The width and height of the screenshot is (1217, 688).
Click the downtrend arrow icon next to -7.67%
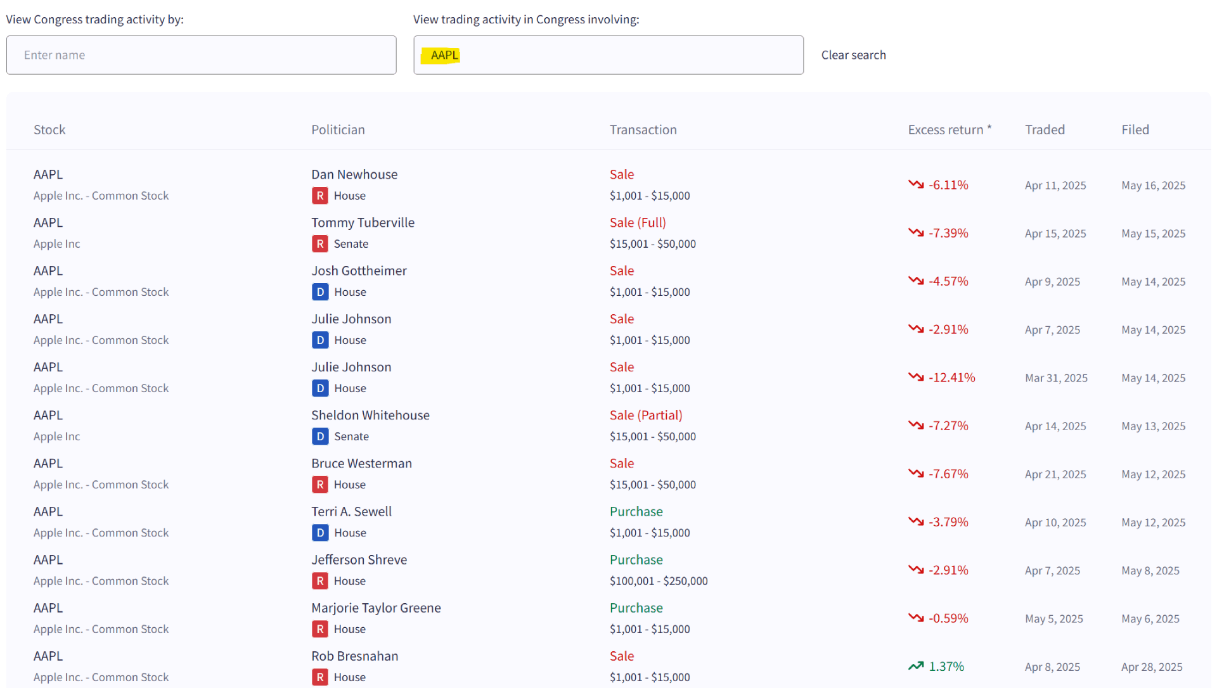(916, 473)
